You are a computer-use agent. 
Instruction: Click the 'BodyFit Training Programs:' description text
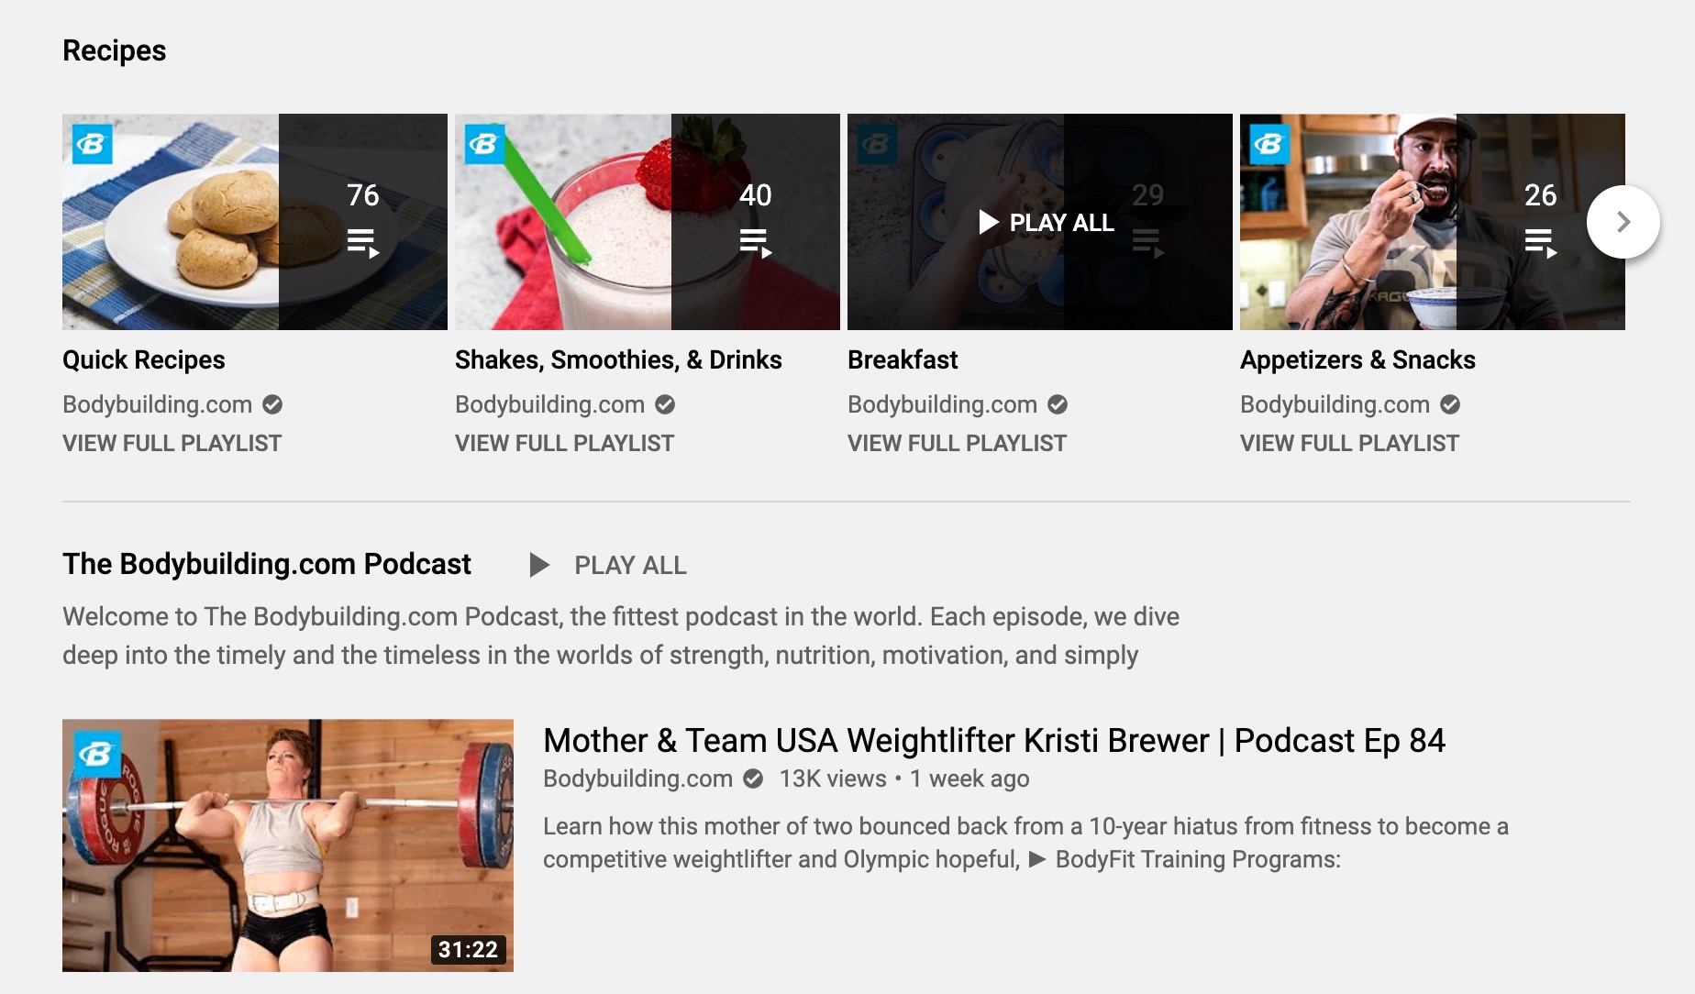(1198, 859)
